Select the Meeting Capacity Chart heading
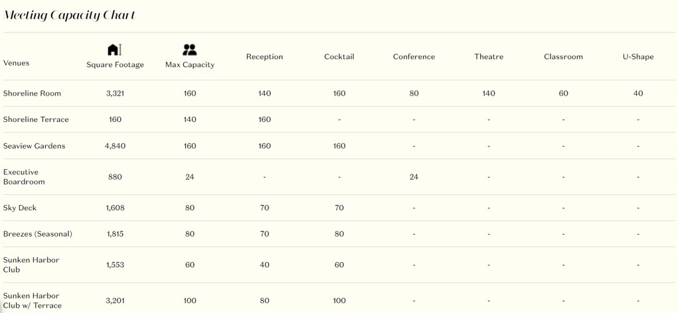 [x=69, y=15]
